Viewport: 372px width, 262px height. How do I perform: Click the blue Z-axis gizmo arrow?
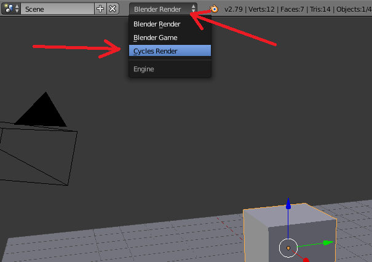[x=288, y=204]
